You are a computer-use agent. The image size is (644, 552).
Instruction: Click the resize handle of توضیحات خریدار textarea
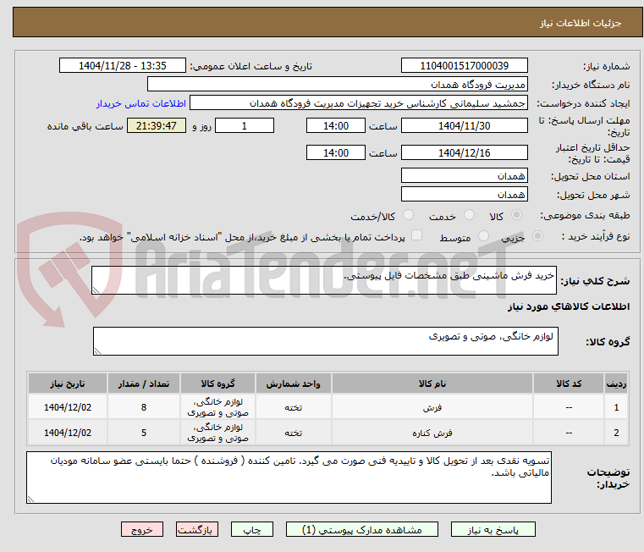point(30,499)
